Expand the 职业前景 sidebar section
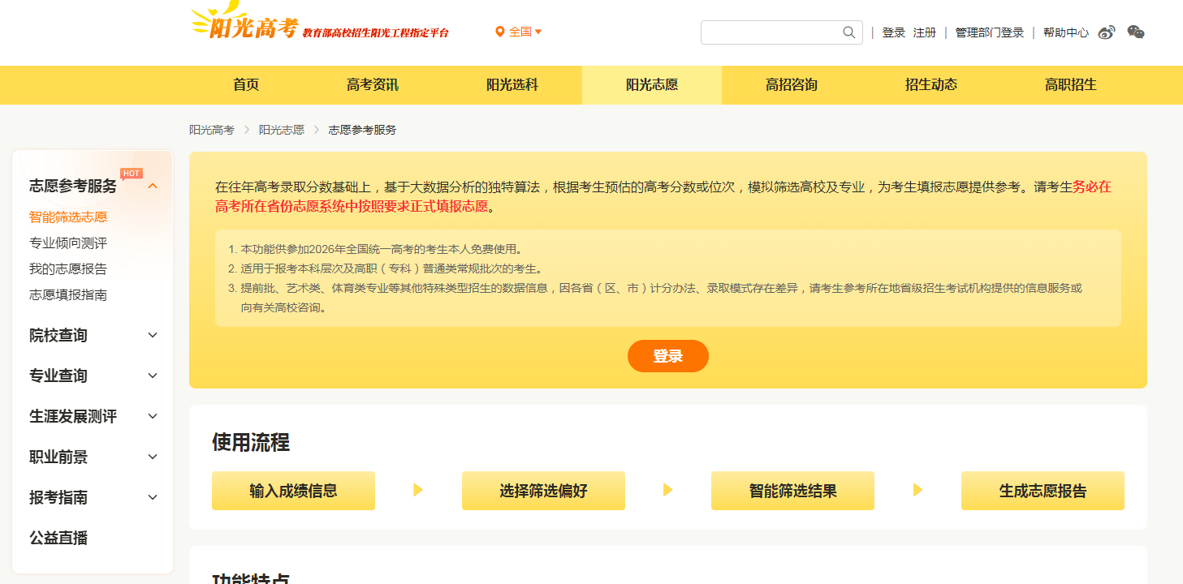Image resolution: width=1183 pixels, height=584 pixels. tap(153, 457)
